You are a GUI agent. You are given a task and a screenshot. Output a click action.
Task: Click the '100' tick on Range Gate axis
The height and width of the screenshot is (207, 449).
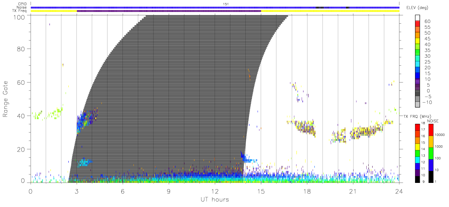pos(19,17)
